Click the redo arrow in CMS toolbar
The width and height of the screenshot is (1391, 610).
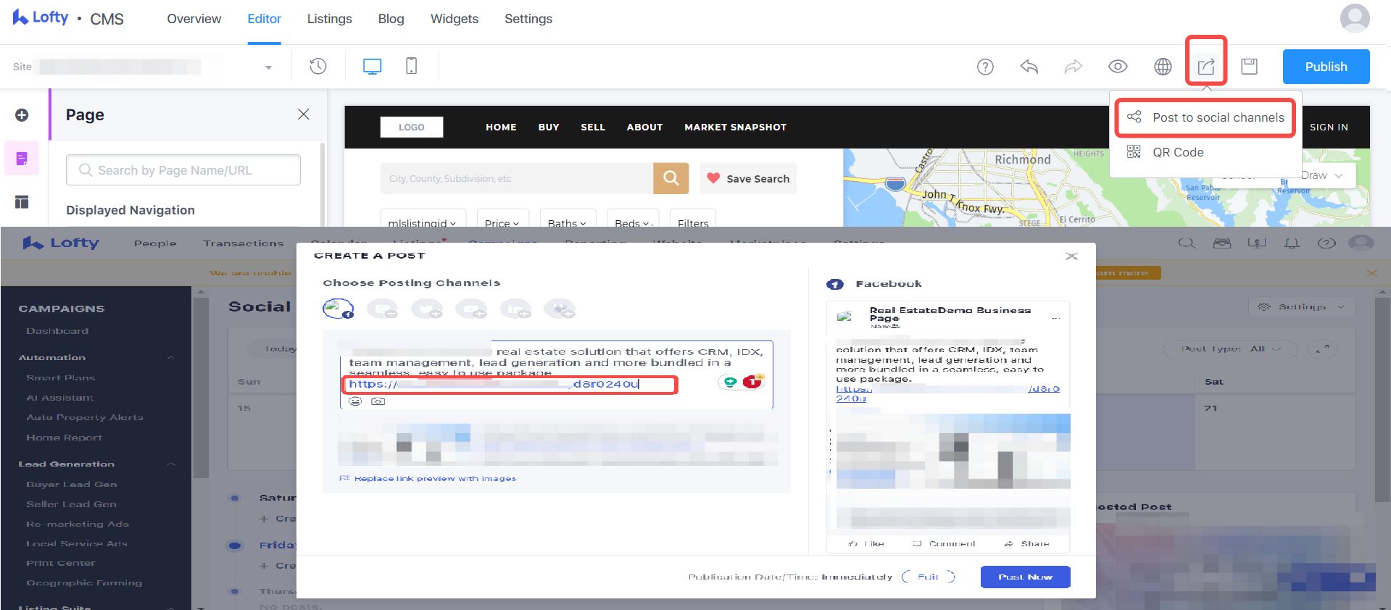click(1074, 67)
